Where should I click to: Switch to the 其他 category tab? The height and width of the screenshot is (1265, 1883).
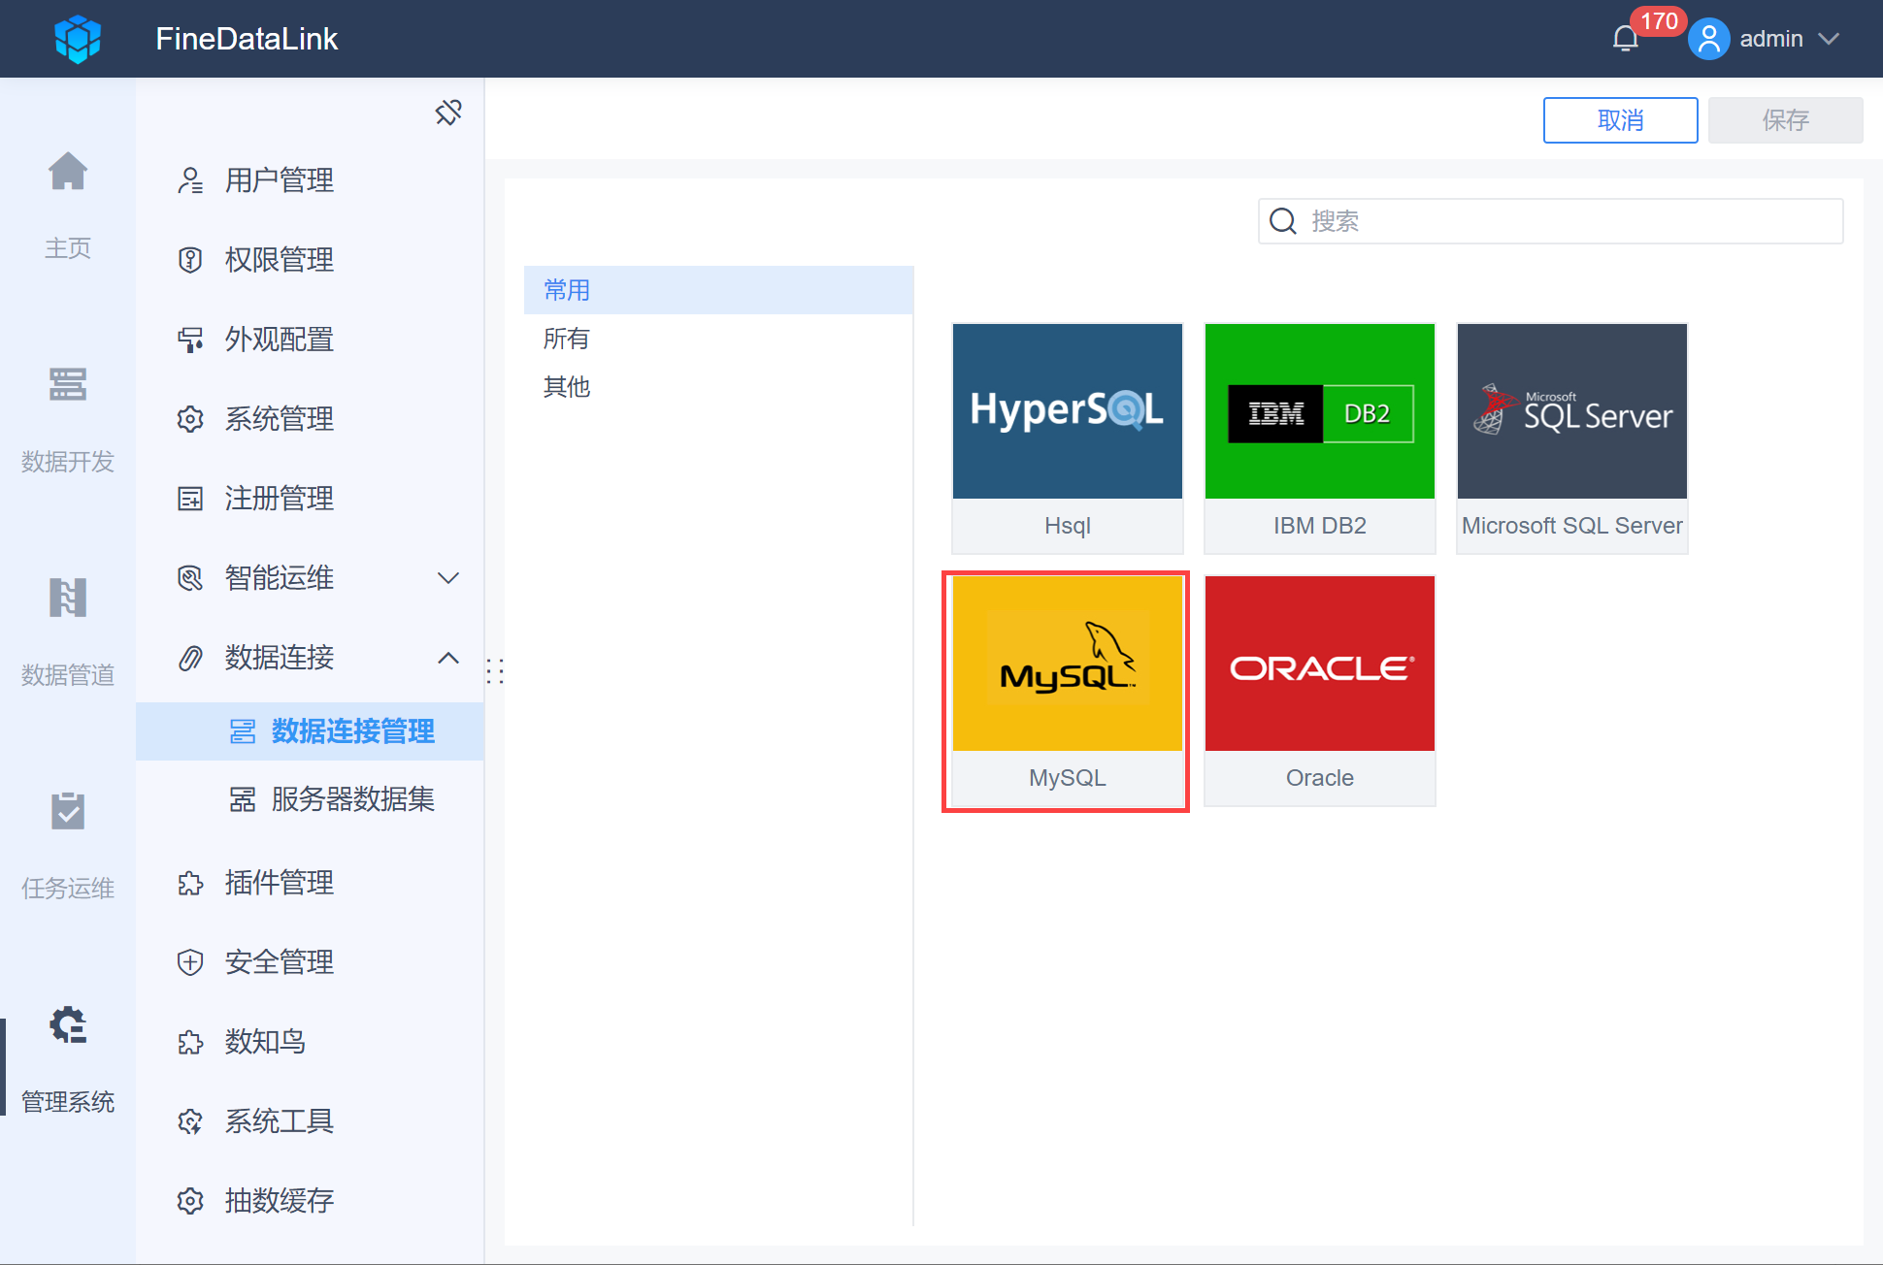pos(566,386)
